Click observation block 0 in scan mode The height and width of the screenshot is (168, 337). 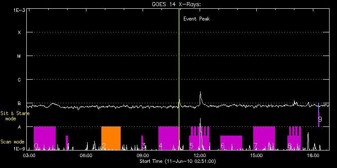point(45,138)
